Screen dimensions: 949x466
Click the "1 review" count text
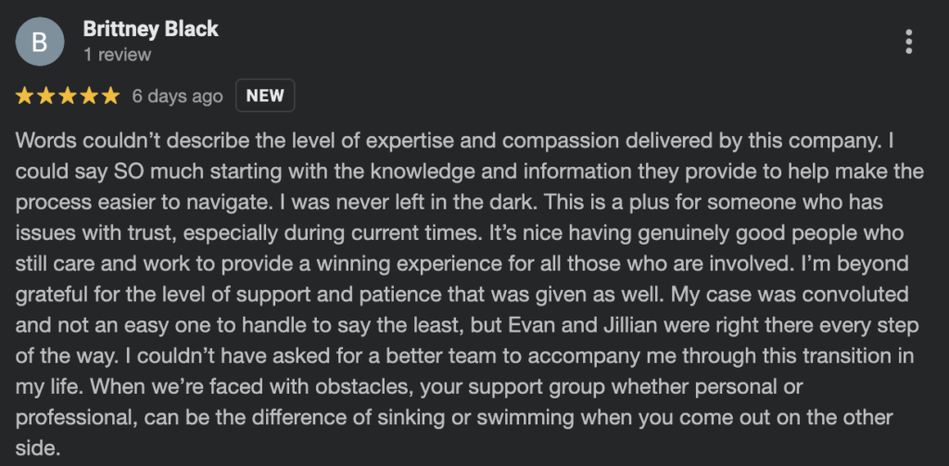pos(117,56)
